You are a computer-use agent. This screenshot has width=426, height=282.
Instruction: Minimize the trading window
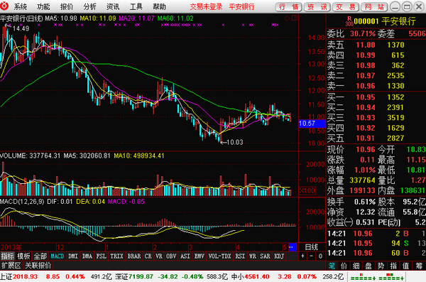pyautogui.click(x=395, y=6)
